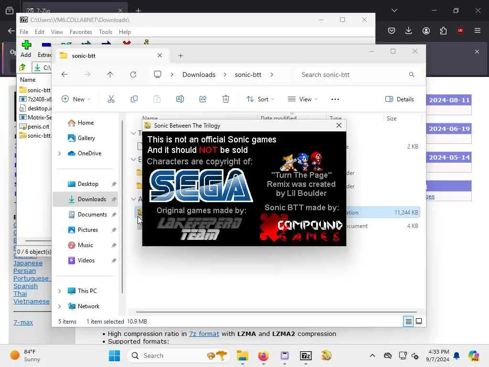Open Firefox account profile icon
Image resolution: width=489 pixels, height=367 pixels.
point(426,31)
